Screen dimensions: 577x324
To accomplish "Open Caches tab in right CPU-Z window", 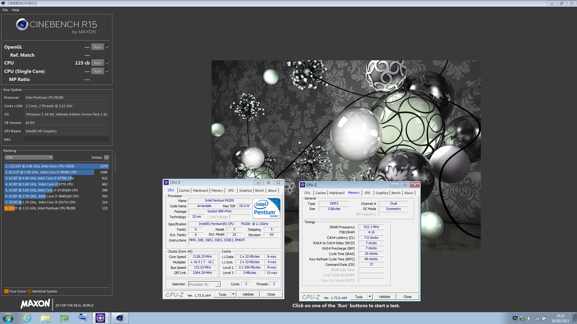I will [320, 193].
